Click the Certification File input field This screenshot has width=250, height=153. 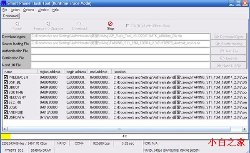pyautogui.click(x=120, y=58)
